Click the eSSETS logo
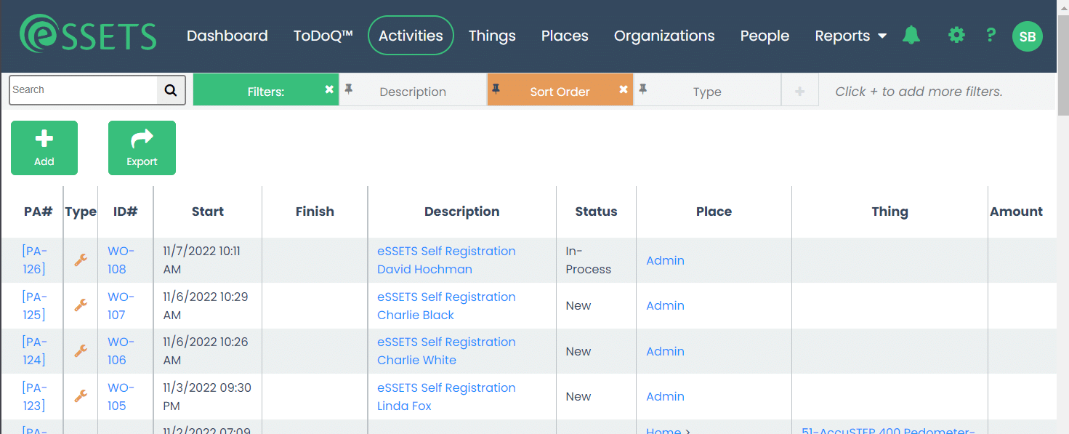Image resolution: width=1069 pixels, height=434 pixels. tap(88, 35)
